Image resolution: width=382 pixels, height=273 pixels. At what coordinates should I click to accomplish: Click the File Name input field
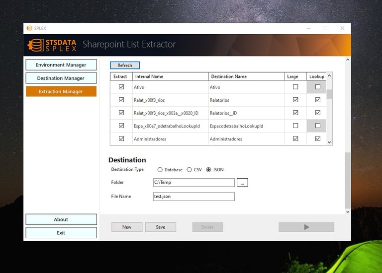tap(194, 197)
